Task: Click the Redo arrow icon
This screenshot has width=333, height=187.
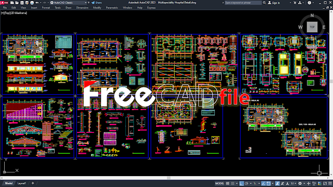Action: click(44, 3)
